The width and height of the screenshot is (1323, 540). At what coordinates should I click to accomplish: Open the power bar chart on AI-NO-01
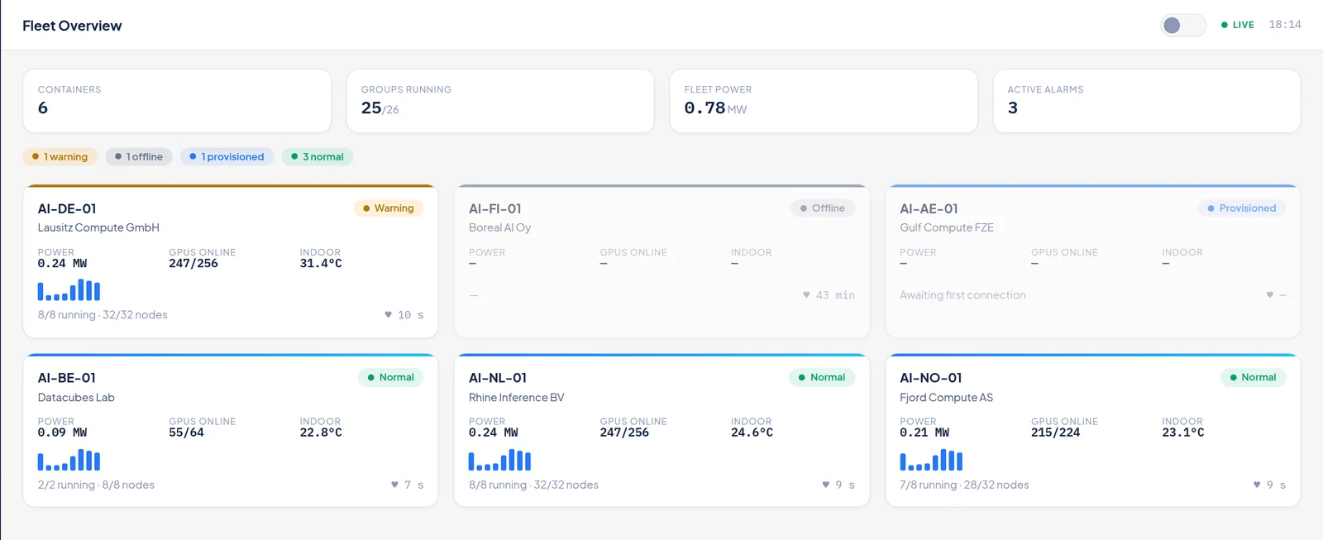click(x=931, y=460)
